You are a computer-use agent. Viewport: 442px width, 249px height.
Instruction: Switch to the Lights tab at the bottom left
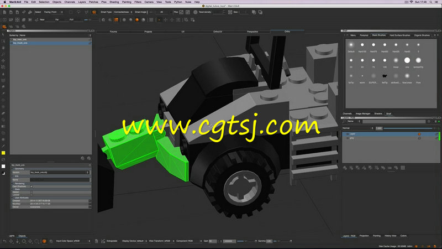(12, 236)
